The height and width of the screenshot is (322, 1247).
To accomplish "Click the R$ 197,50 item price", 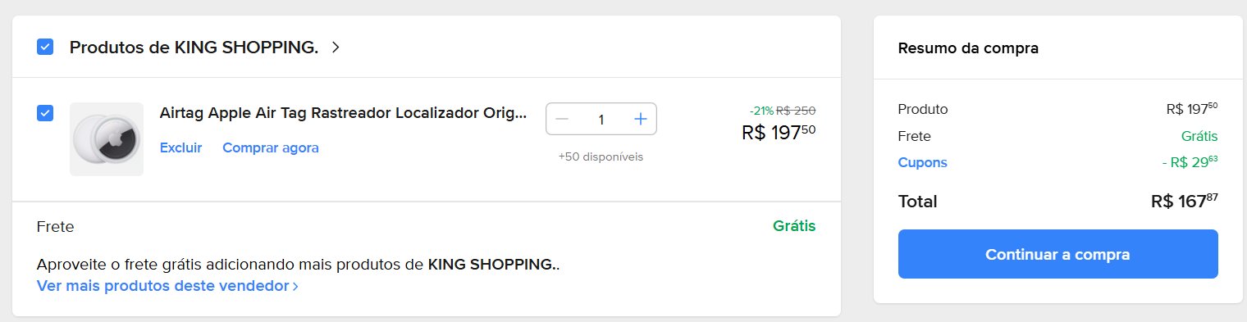I will (779, 132).
